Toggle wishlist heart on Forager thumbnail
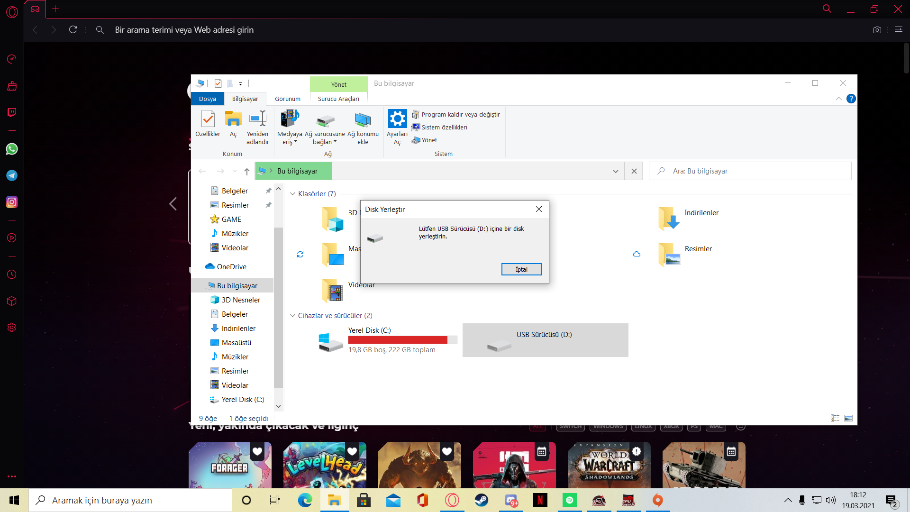The width and height of the screenshot is (910, 512). 257,451
